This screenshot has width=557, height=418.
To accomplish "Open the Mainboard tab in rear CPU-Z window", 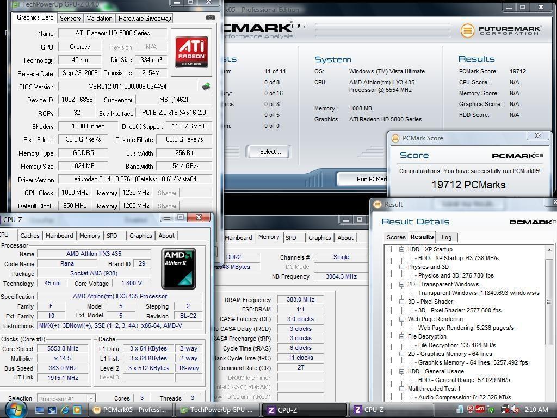I will point(238,238).
